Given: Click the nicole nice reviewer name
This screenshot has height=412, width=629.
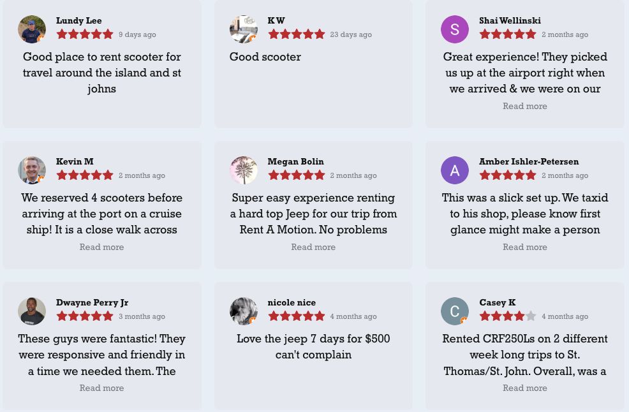Looking at the screenshot, I should pos(292,302).
